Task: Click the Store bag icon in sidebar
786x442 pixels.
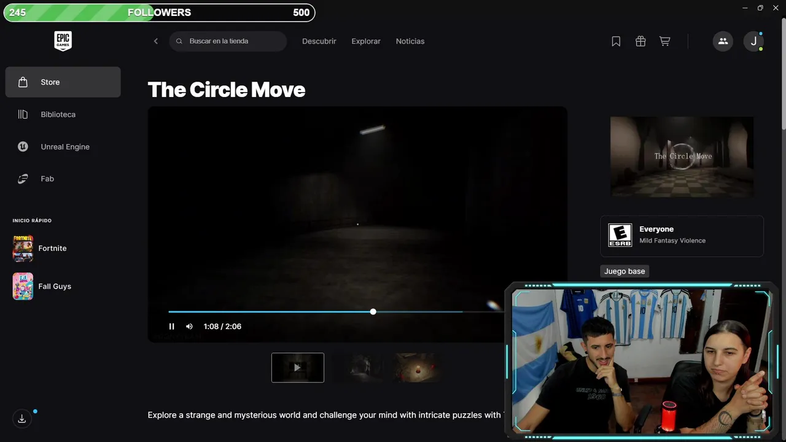Action: [23, 82]
